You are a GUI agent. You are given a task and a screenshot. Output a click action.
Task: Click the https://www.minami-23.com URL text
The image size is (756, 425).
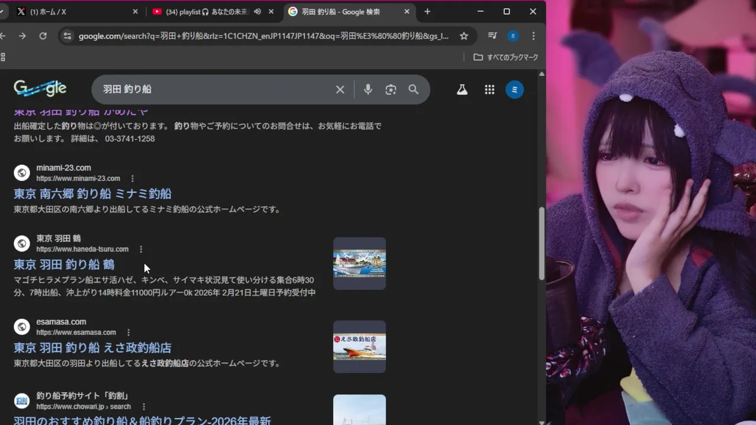coord(78,178)
